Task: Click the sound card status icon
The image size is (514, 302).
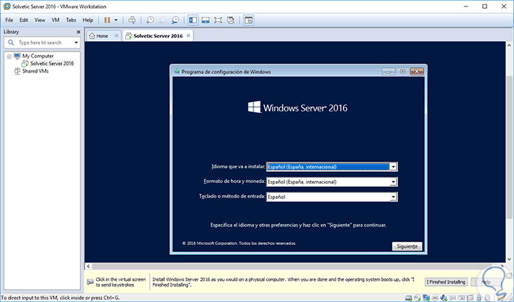Action: [x=444, y=298]
